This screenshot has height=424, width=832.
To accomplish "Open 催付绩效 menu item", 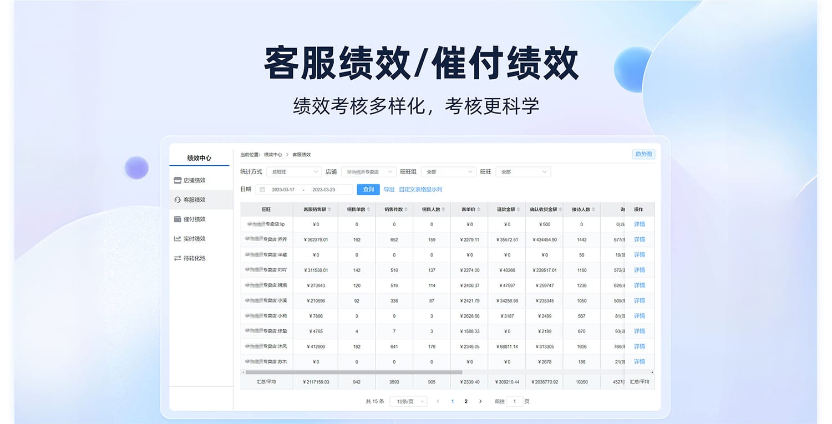I will 194,219.
